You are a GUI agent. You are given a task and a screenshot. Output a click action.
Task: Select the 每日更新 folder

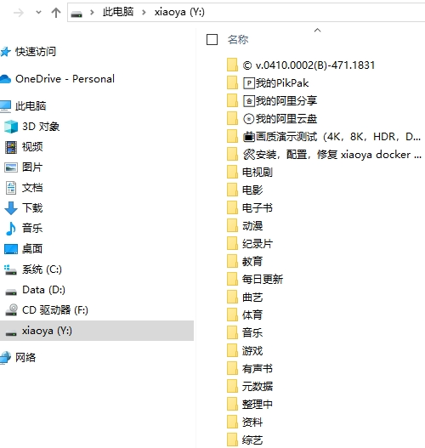263,279
